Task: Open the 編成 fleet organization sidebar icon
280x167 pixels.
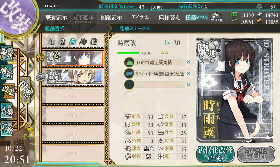Action: point(7,53)
